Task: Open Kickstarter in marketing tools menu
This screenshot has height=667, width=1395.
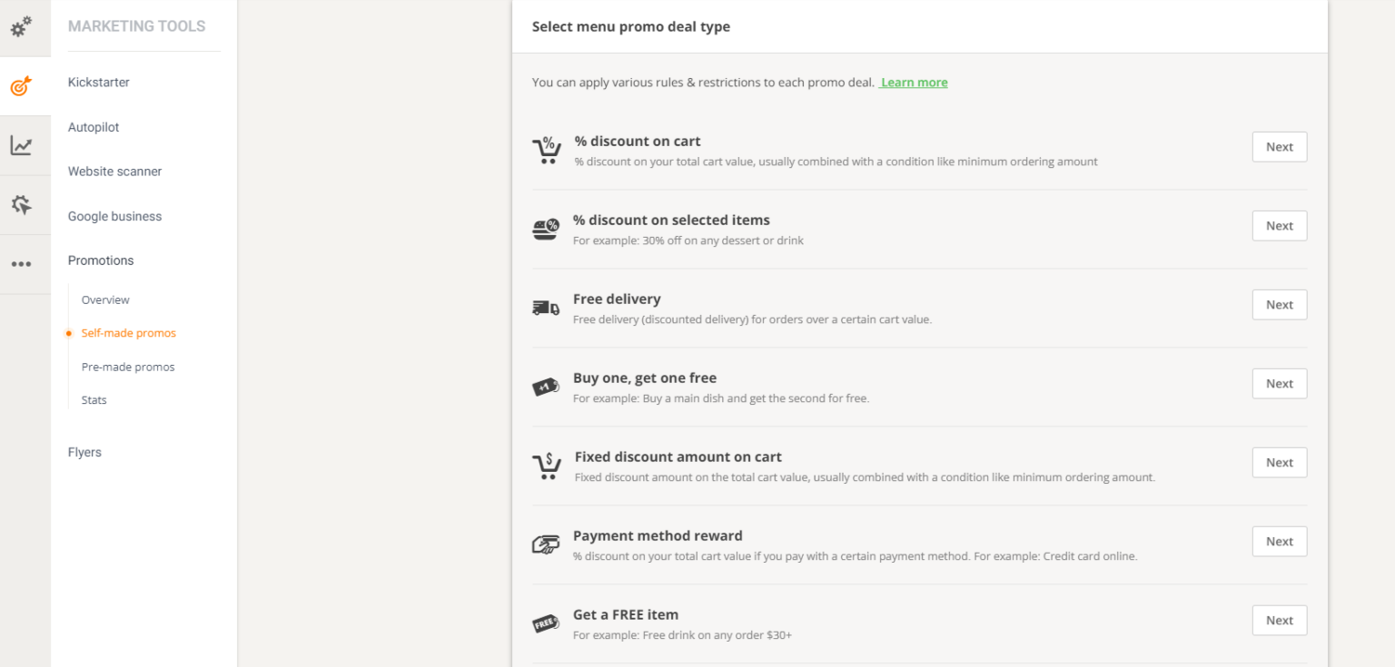Action: point(99,83)
